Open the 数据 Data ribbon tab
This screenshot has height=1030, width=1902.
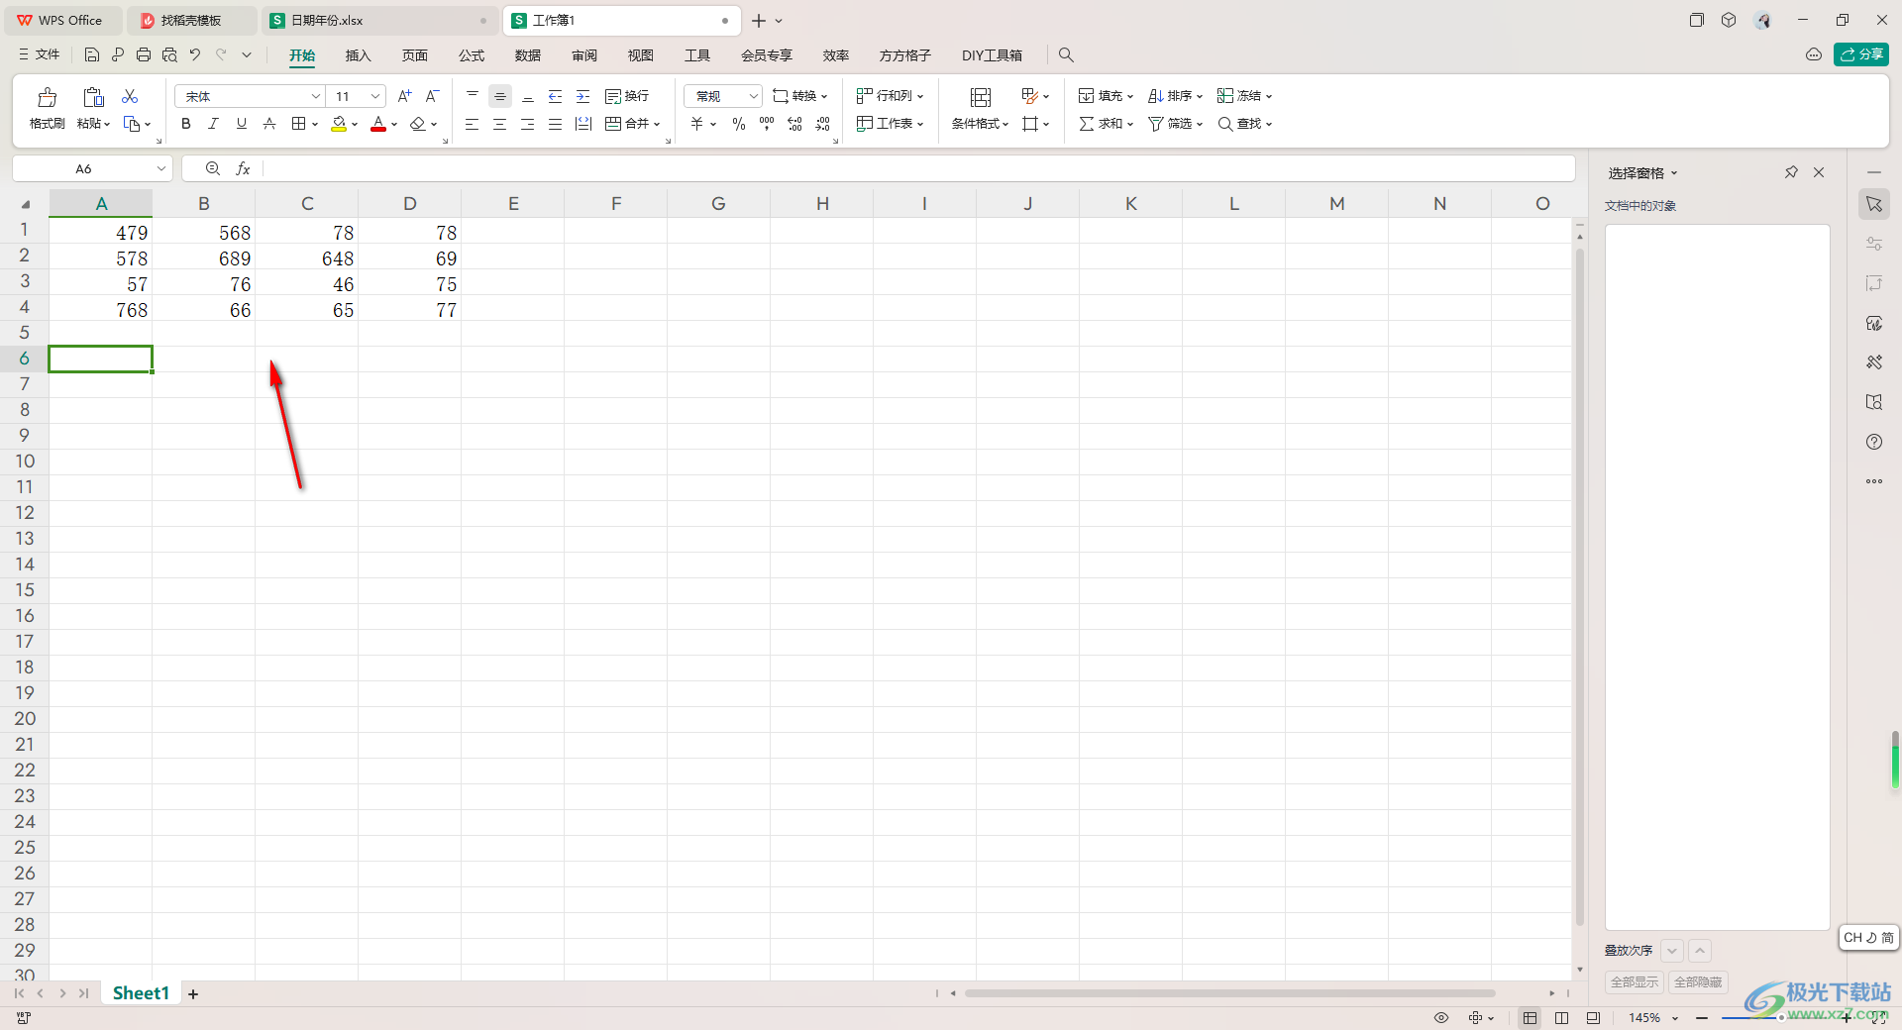pyautogui.click(x=528, y=55)
